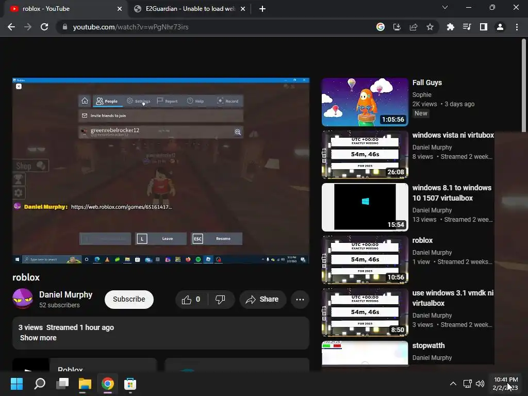Screen dimensions: 528x396
Task: Open a new browser tab
Action: pyautogui.click(x=262, y=9)
